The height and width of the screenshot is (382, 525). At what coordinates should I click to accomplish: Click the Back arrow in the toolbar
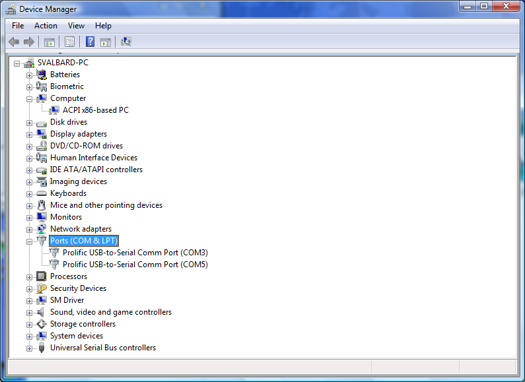(14, 42)
